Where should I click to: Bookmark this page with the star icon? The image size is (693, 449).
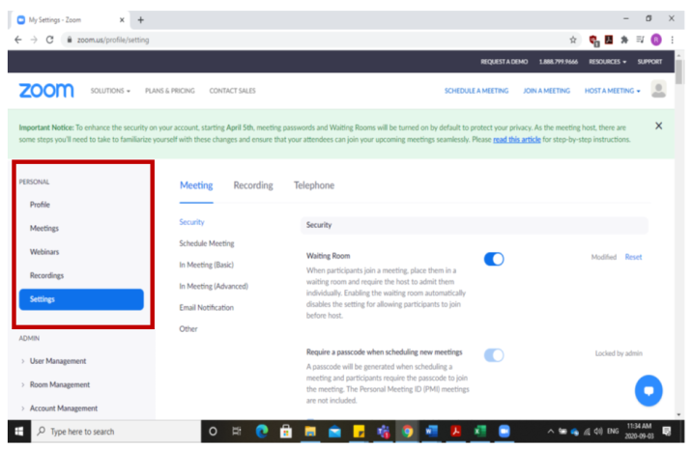(573, 40)
